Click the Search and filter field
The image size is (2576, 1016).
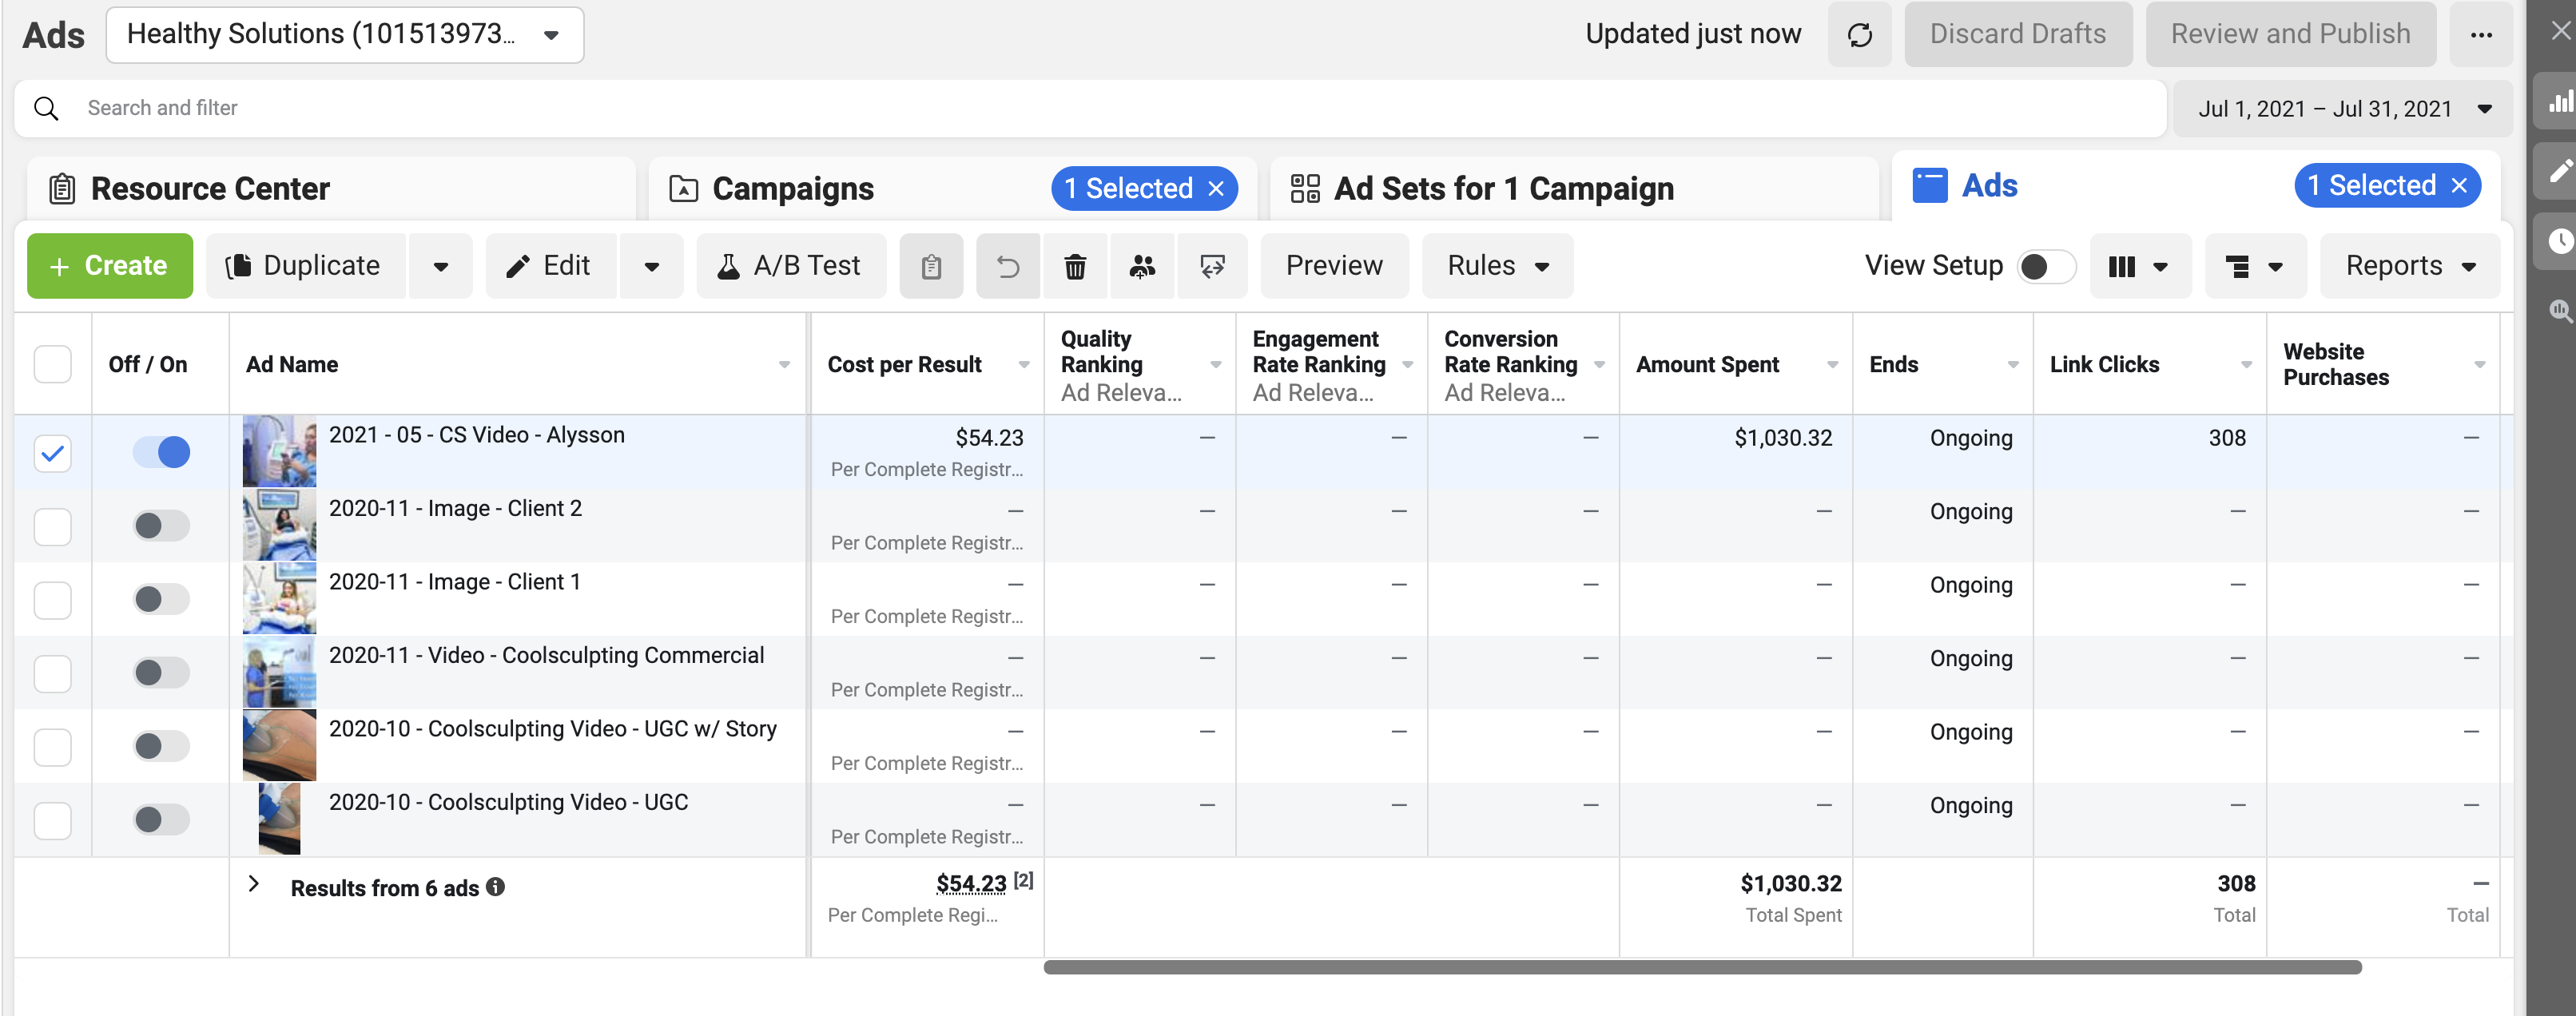click(x=1090, y=108)
